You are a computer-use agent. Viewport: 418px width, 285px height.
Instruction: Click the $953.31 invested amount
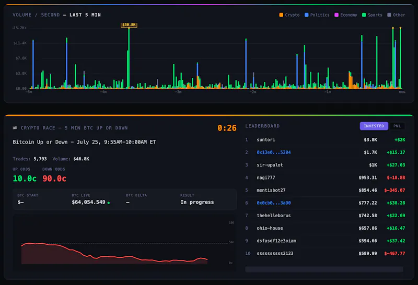coord(368,177)
